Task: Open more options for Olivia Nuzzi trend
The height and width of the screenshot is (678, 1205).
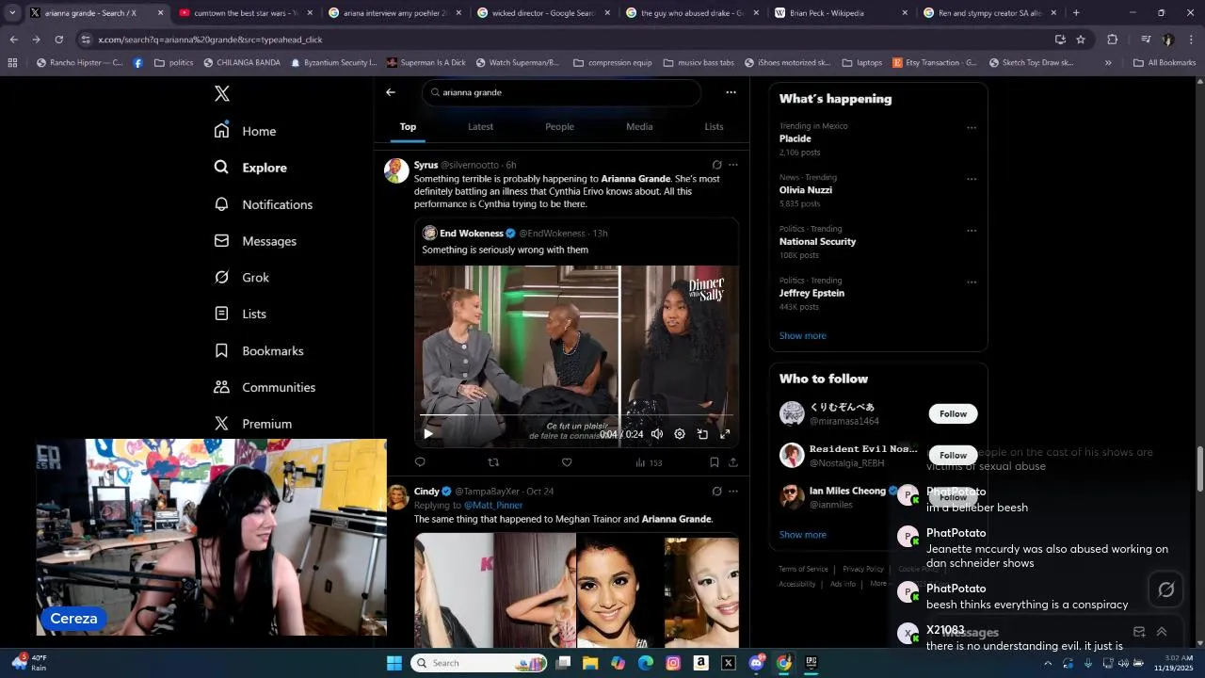Action: (x=972, y=179)
